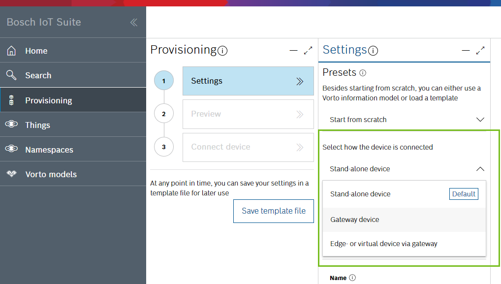
Task: Click the Default badge
Action: click(x=464, y=194)
